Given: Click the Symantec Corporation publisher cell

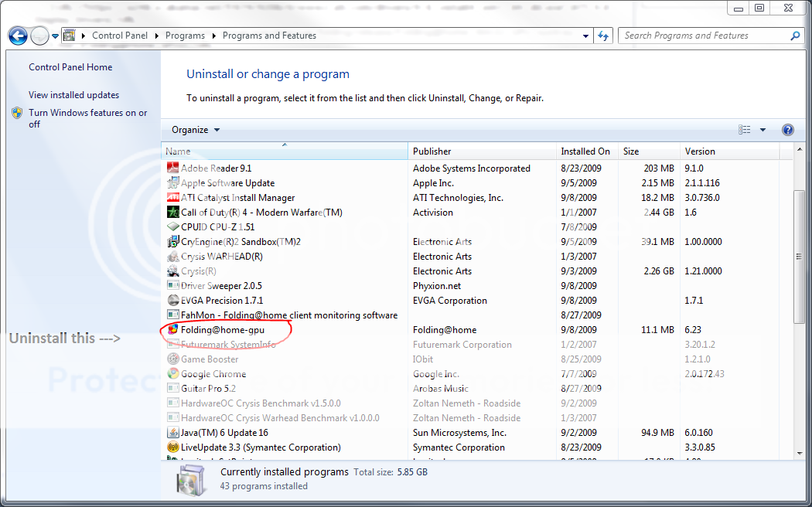Looking at the screenshot, I should pyautogui.click(x=459, y=447).
